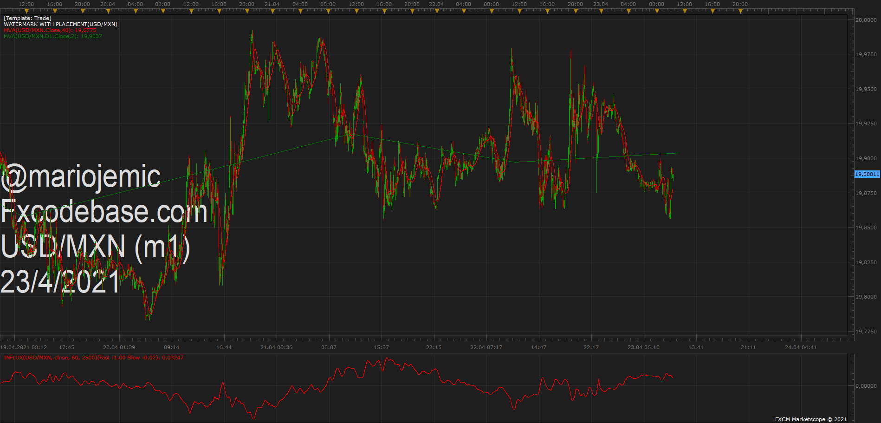Image resolution: width=881 pixels, height=423 pixels.
Task: Click the 19,9000 price axis label
Action: [866, 158]
